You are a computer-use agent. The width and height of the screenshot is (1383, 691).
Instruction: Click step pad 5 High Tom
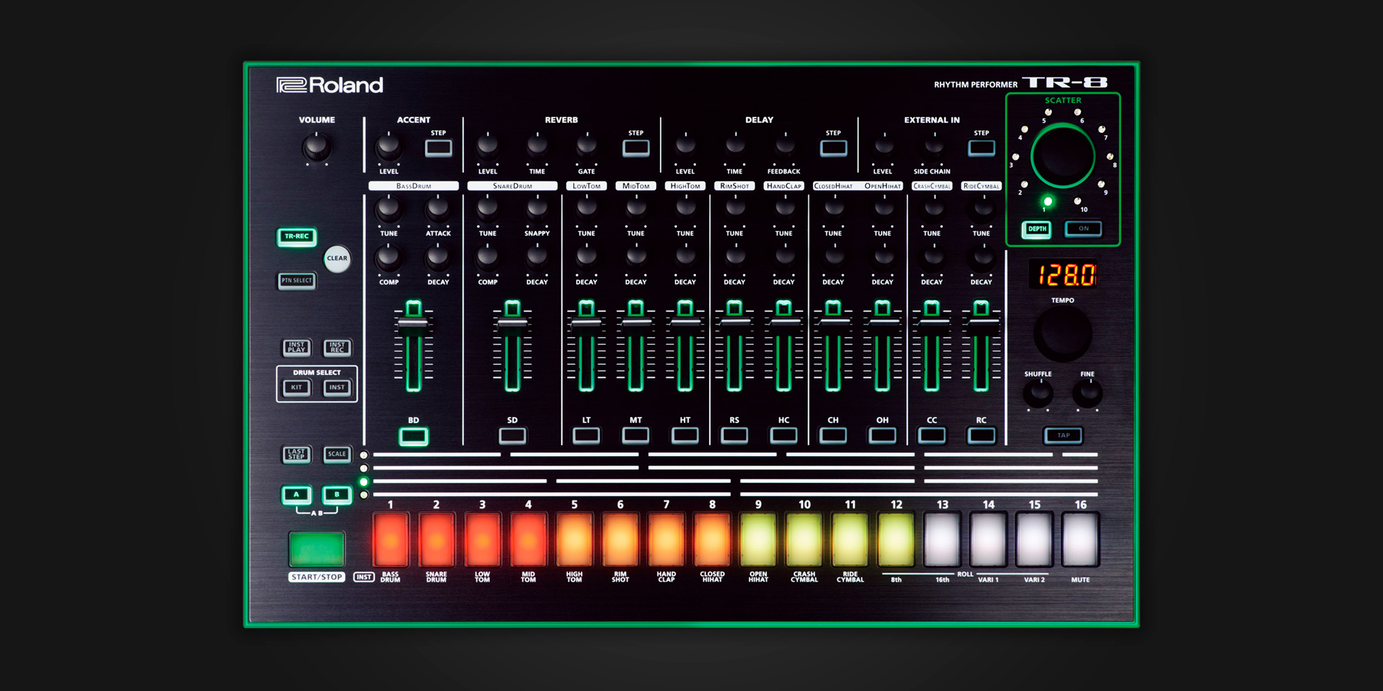pos(575,540)
